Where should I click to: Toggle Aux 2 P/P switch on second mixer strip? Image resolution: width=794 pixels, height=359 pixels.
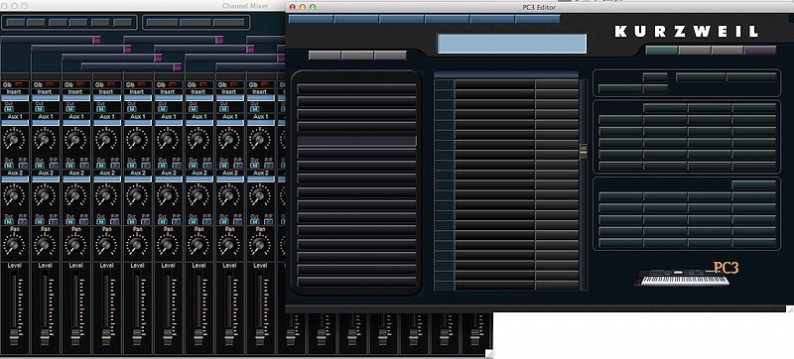click(x=54, y=221)
